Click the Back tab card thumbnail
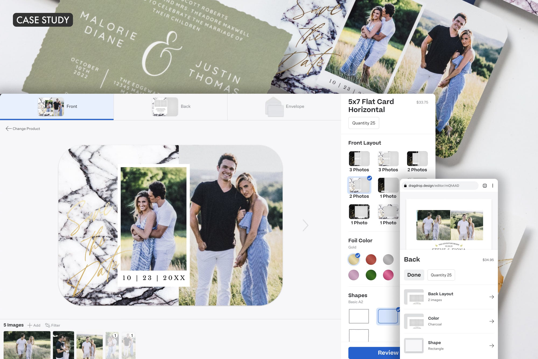Viewport: 538px width, 359px height. tap(165, 107)
